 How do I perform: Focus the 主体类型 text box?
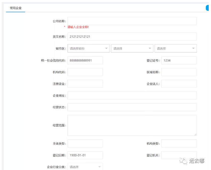[x=85, y=143]
